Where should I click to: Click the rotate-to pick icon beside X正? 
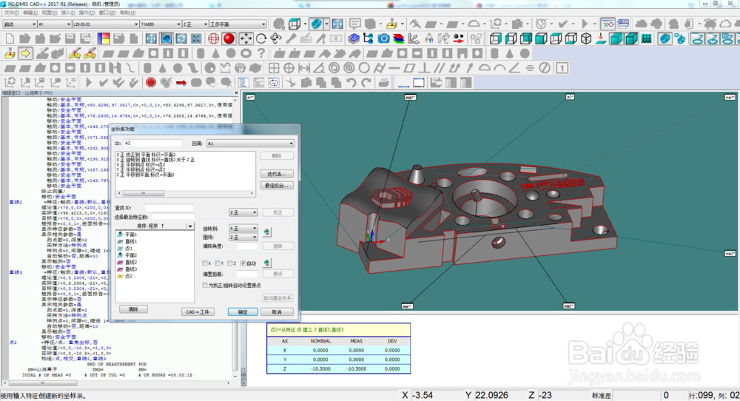266,232
